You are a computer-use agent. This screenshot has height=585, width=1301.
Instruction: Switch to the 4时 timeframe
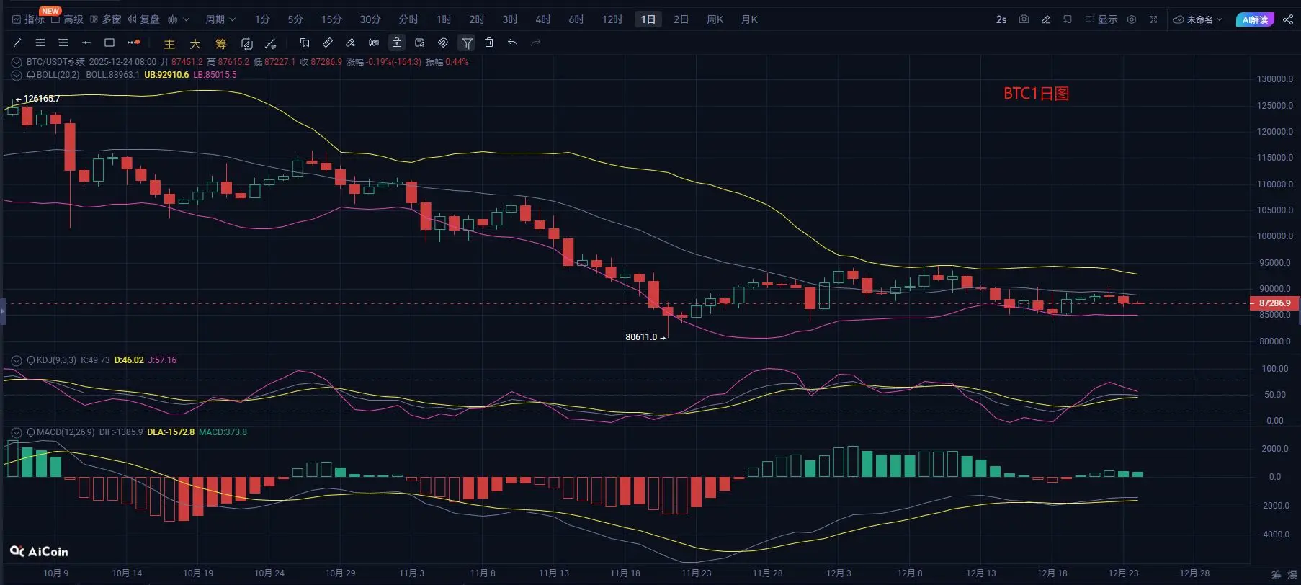click(543, 19)
